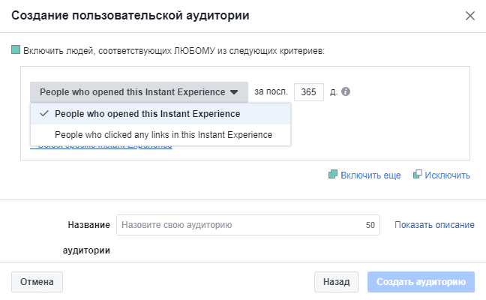Click the green square icon before 'Включить людей'

[16, 49]
